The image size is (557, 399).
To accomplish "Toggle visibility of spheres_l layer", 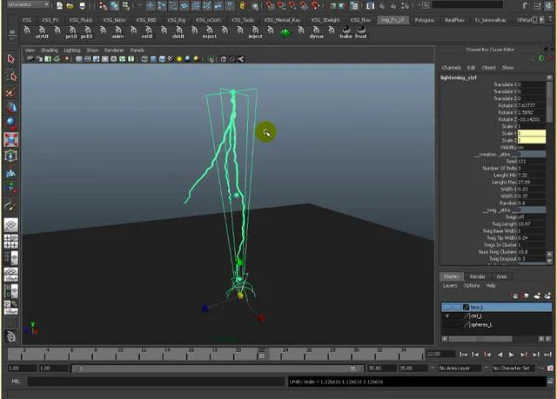I will (447, 324).
